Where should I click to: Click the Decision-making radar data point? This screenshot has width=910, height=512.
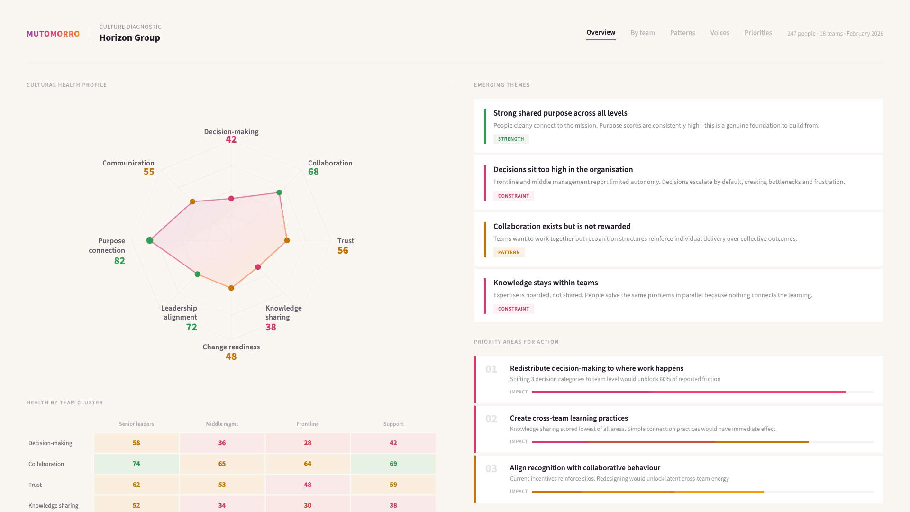click(231, 199)
